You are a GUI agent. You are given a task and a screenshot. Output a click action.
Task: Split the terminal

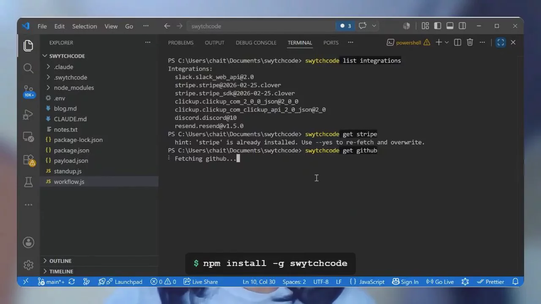(457, 42)
